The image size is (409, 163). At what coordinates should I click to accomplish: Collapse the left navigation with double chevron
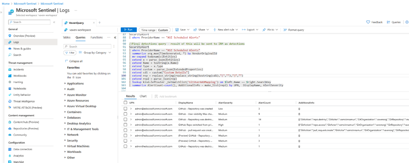coord(54,22)
